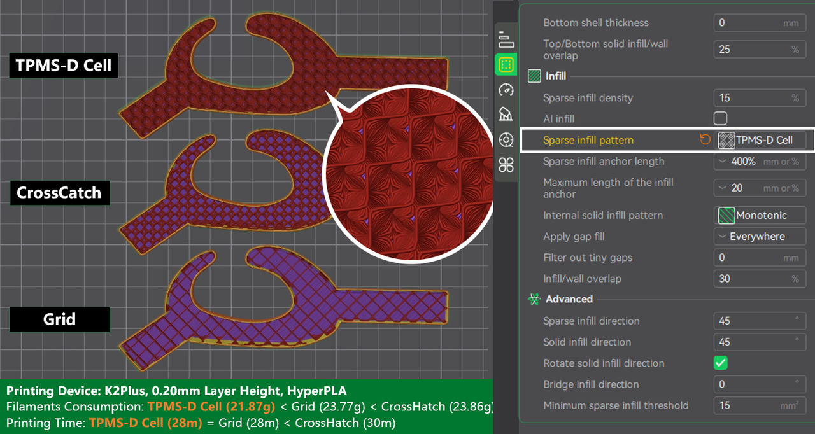Toggle the AI infill checkbox
Screen dimensions: 815x434
tap(720, 118)
